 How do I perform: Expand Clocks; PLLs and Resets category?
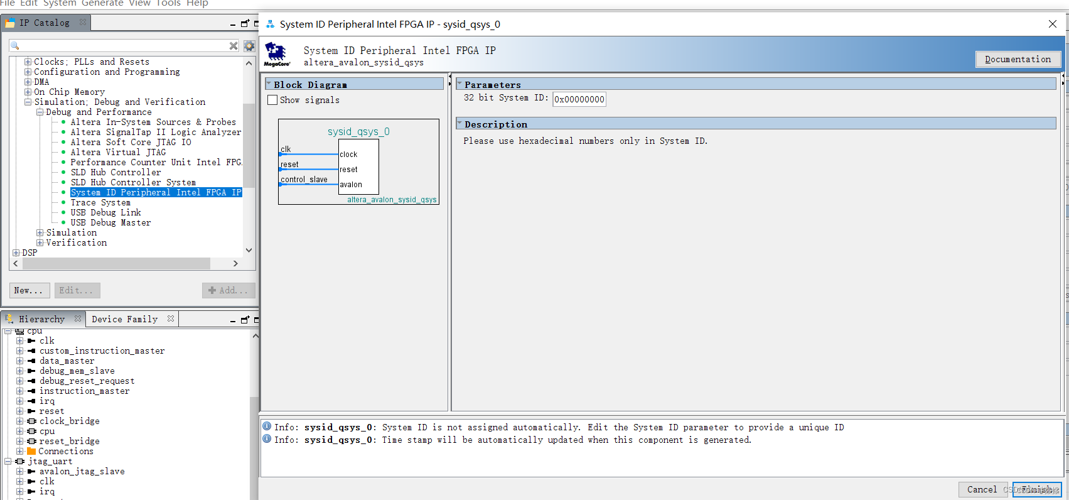click(28, 62)
